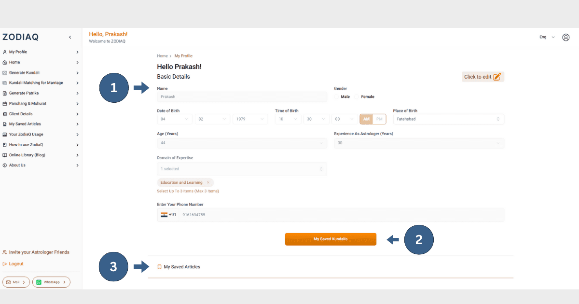Toggle time of birth to AM
The image size is (579, 304).
pyautogui.click(x=366, y=119)
